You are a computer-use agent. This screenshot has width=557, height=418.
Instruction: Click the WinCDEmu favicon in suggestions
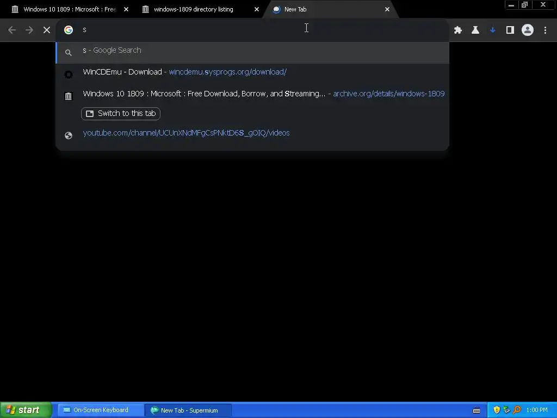point(69,74)
